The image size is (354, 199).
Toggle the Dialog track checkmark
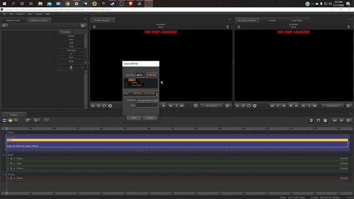click(14, 159)
